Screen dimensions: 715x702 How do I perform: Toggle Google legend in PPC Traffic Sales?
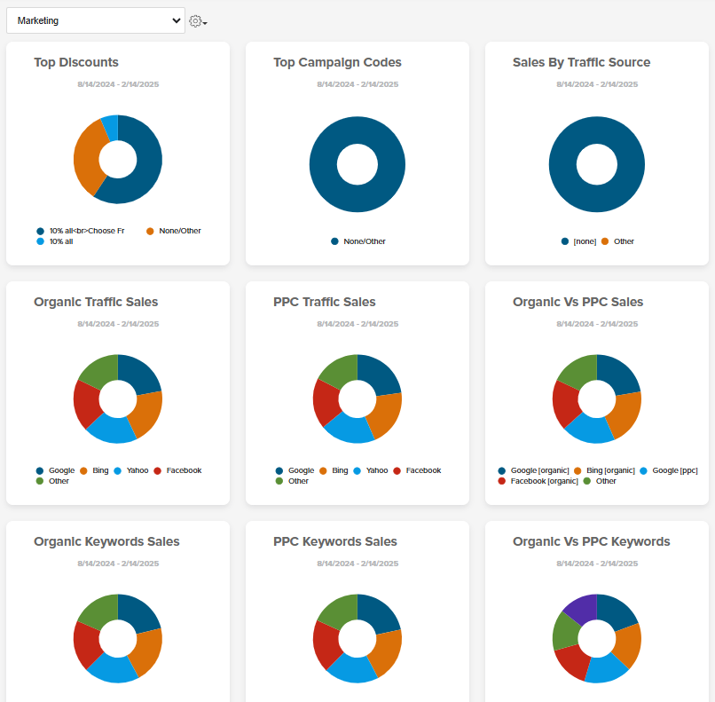pyautogui.click(x=295, y=470)
